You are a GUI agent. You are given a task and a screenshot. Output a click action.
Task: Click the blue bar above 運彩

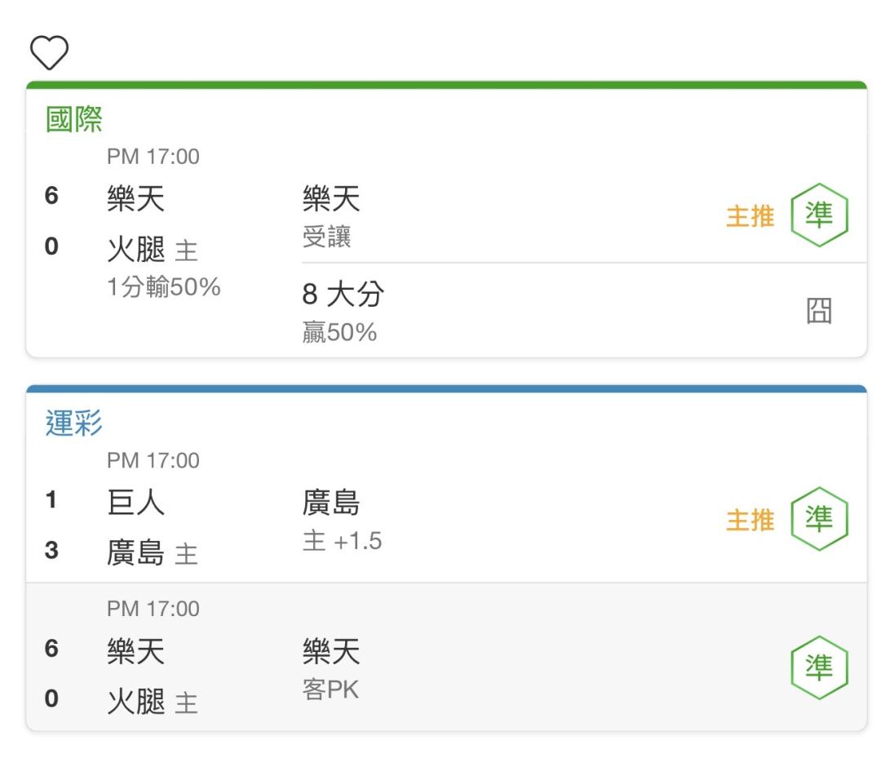[x=446, y=388]
